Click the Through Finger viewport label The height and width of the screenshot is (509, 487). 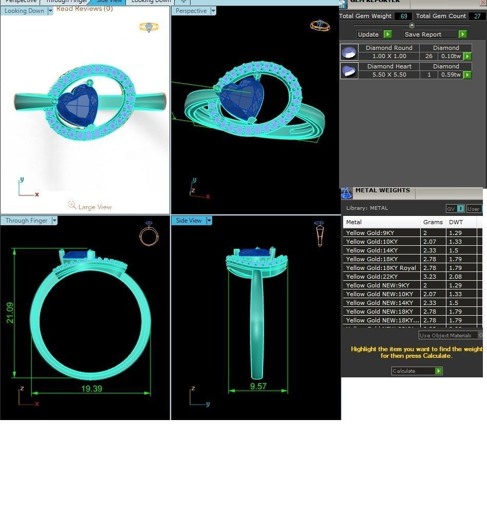point(26,221)
